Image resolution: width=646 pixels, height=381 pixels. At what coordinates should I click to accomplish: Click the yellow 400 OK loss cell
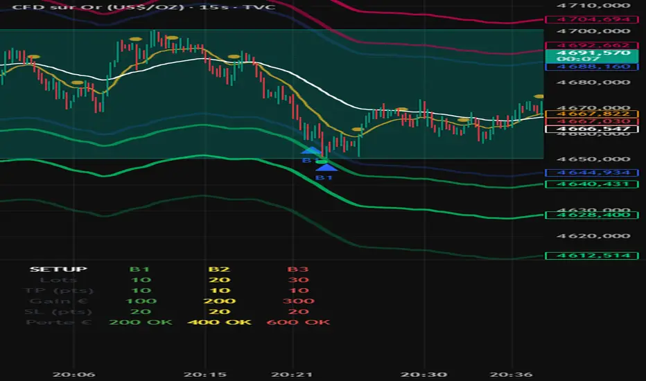click(220, 322)
